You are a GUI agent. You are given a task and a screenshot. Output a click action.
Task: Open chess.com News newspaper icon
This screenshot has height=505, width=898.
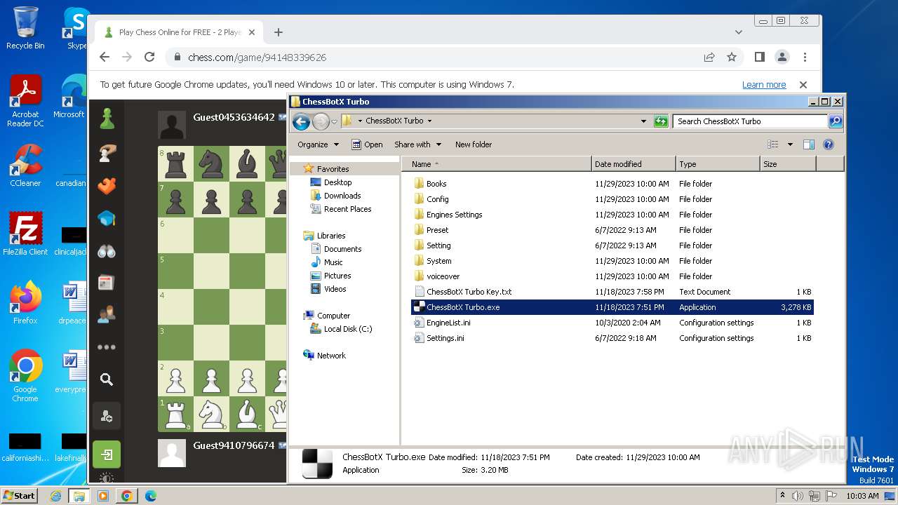click(107, 283)
